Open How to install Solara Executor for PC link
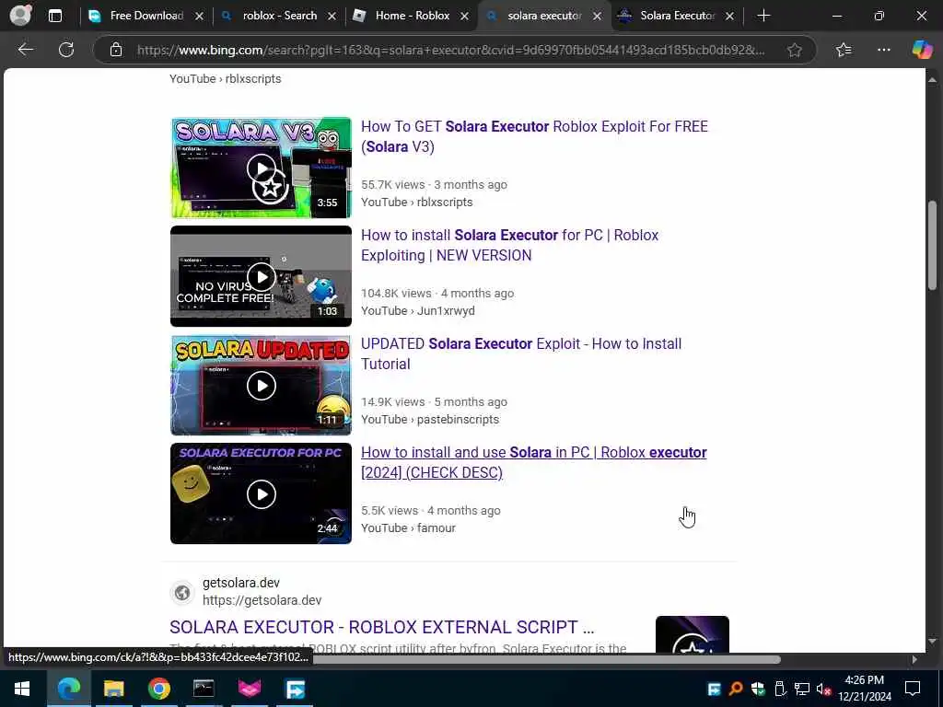 click(x=509, y=245)
